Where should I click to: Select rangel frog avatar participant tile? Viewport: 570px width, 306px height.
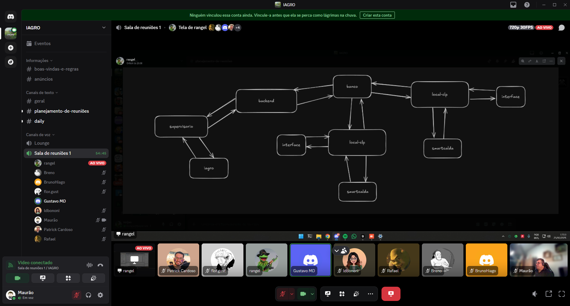coord(267,260)
